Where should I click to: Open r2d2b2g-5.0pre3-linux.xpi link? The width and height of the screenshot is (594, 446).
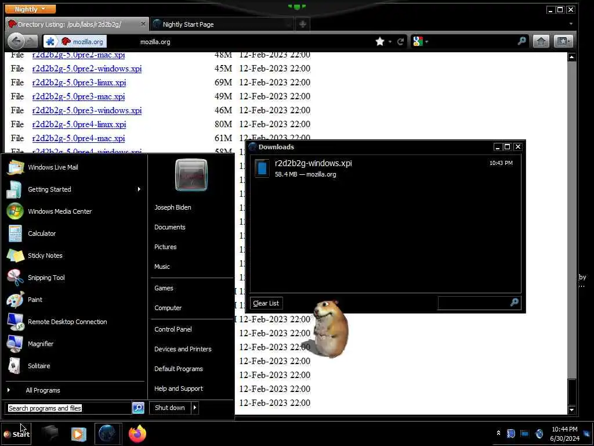(x=79, y=82)
